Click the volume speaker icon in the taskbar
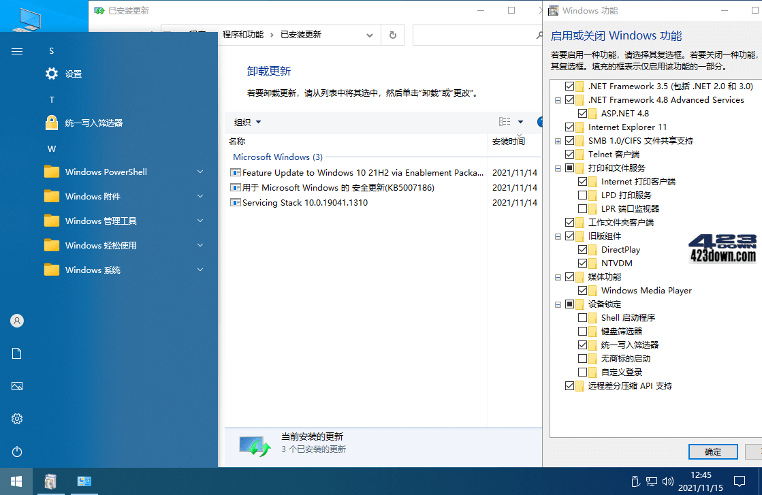This screenshot has height=495, width=762. click(x=668, y=481)
